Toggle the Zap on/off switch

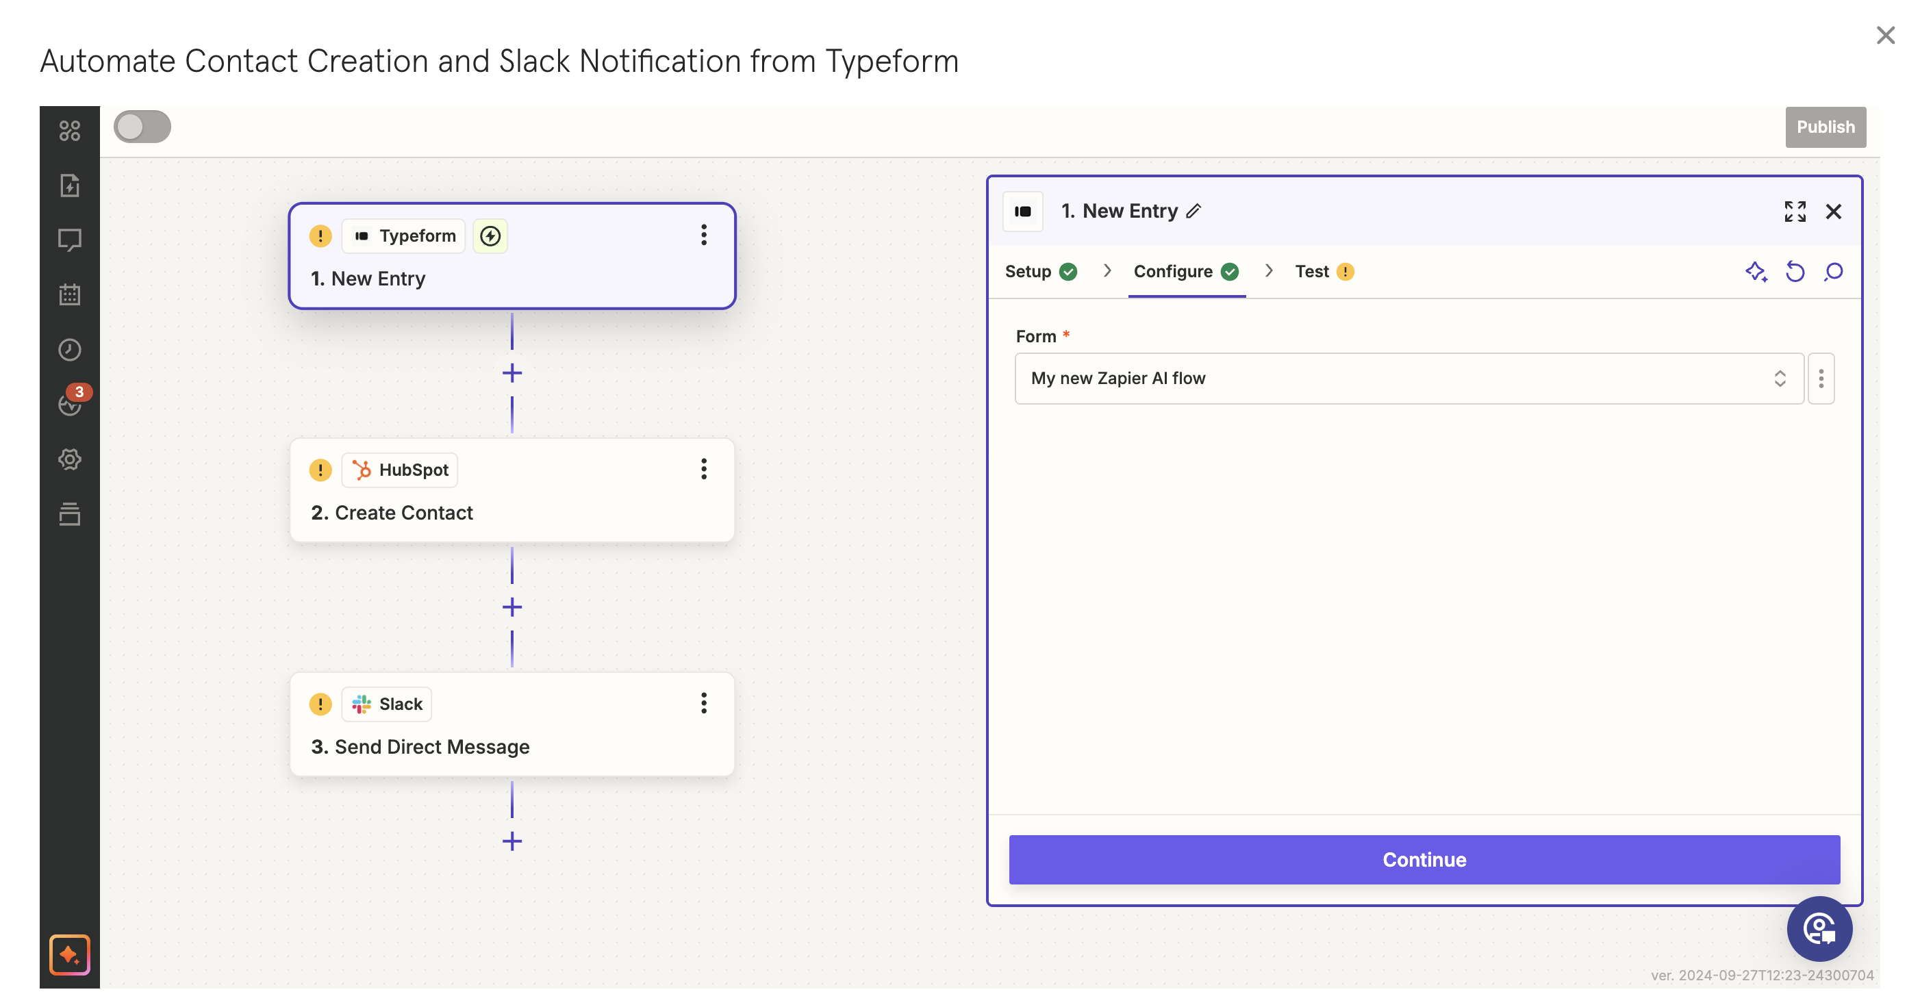pyautogui.click(x=142, y=127)
